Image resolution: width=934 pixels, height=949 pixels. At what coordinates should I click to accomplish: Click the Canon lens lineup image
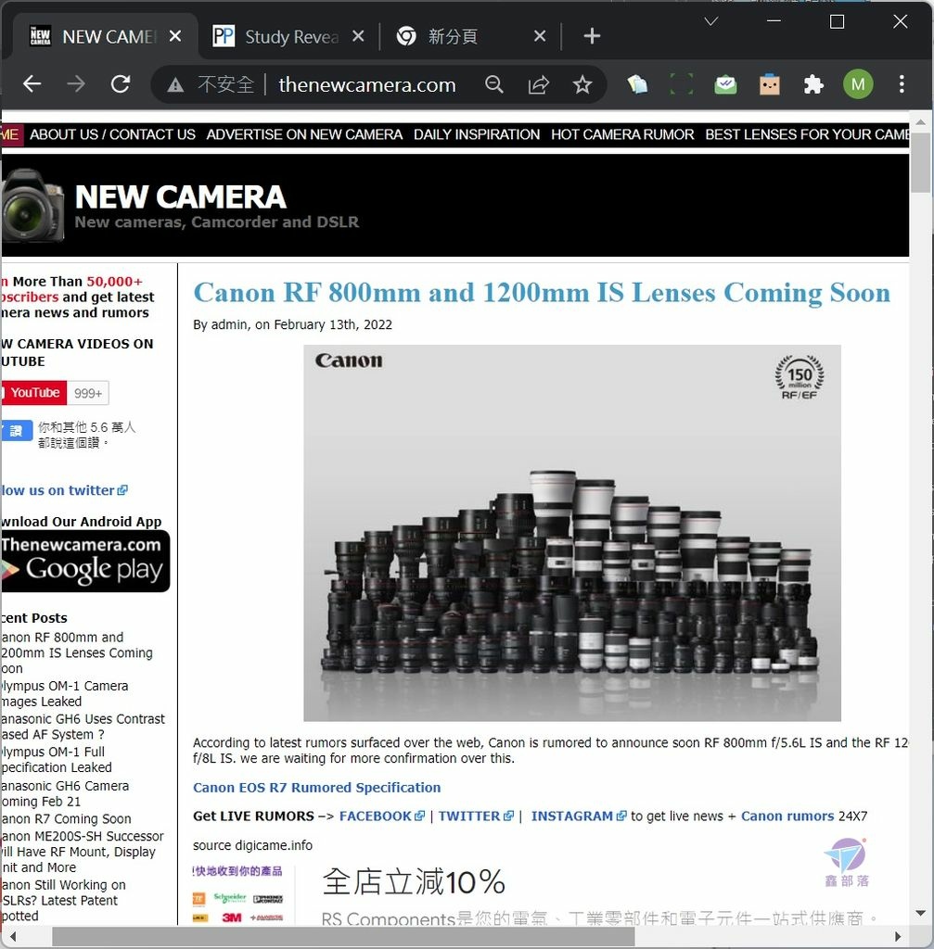(x=571, y=533)
